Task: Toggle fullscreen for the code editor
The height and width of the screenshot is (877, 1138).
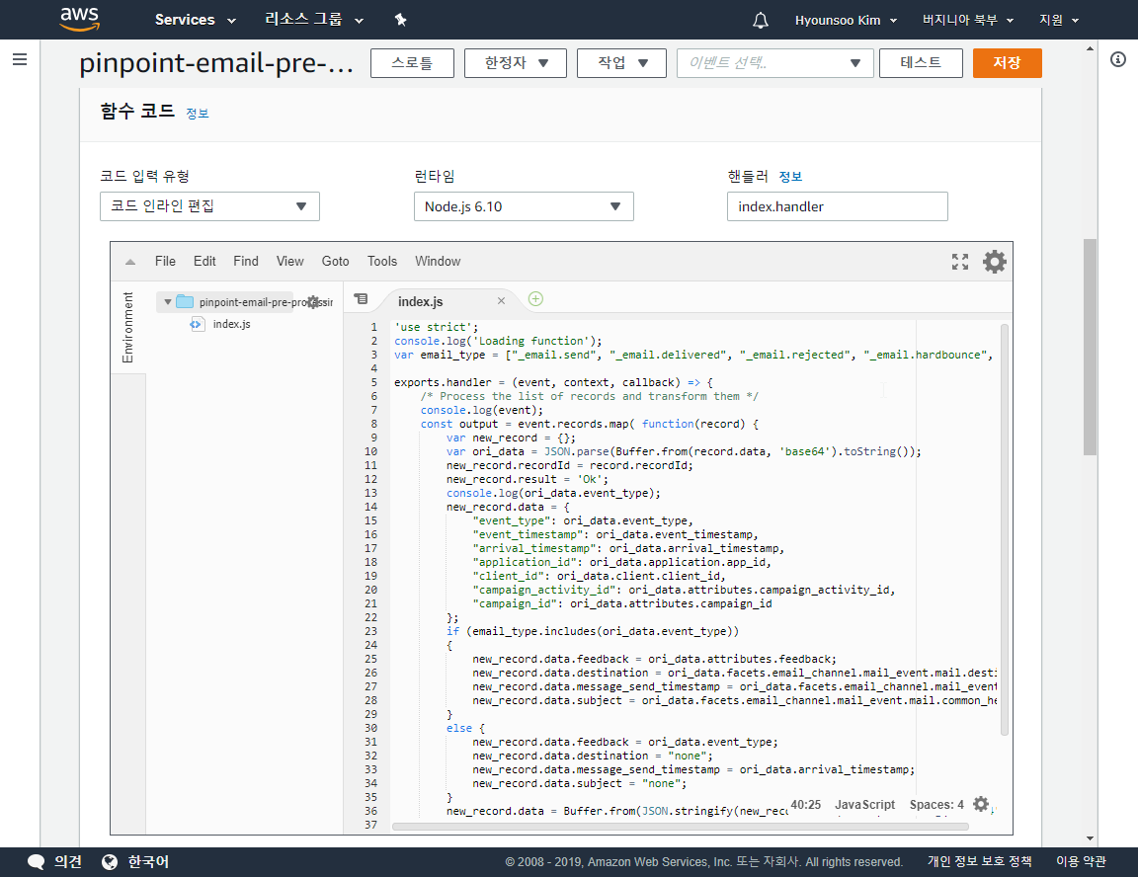Action: pyautogui.click(x=960, y=262)
